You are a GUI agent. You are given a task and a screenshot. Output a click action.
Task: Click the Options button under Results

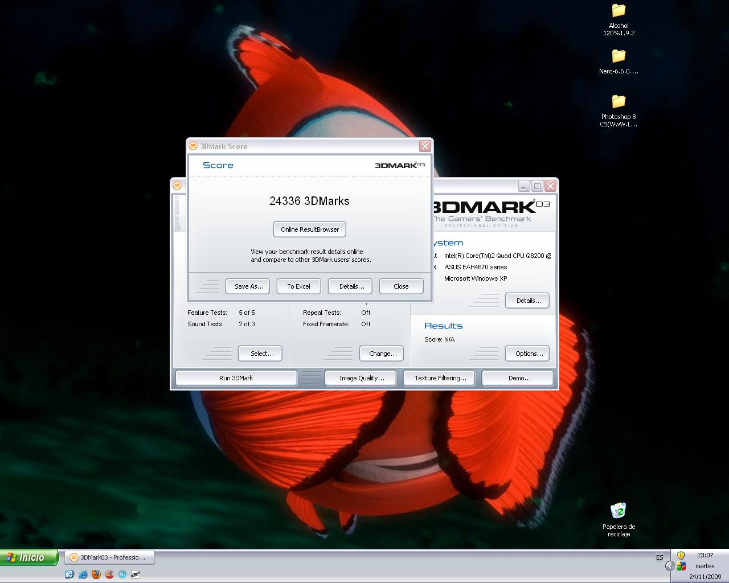click(x=527, y=354)
